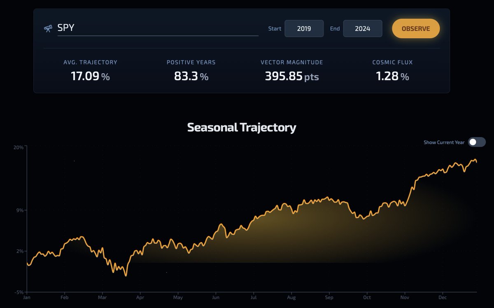Image resolution: width=494 pixels, height=308 pixels.
Task: Click the Dec x-axis label
Action: pos(443,297)
